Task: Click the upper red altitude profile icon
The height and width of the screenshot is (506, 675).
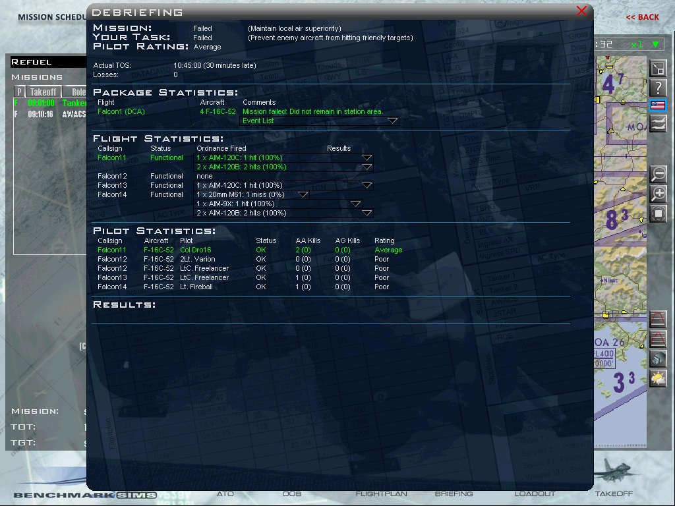Action: coord(658,320)
